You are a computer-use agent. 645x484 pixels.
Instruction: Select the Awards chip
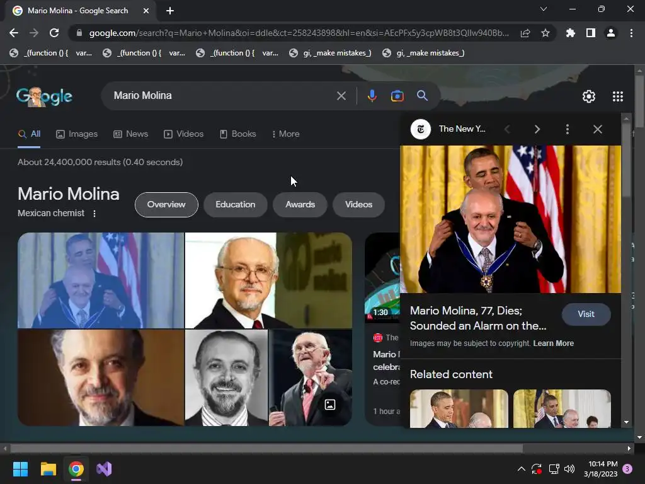click(300, 205)
